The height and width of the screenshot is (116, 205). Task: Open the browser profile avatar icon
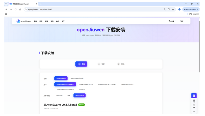tap(179, 9)
